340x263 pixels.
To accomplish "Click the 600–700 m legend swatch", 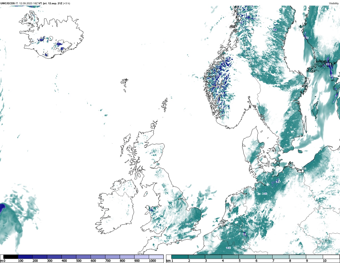I will (98, 257).
